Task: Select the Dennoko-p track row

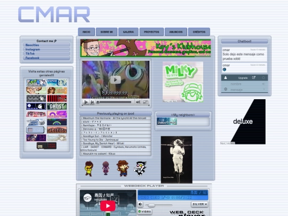Action: click(115, 129)
